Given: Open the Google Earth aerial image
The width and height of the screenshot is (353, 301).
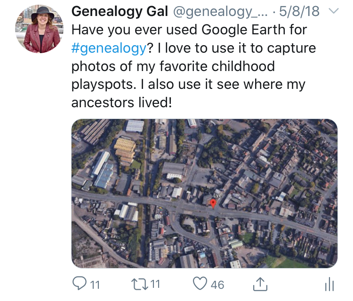Looking at the screenshot, I should [x=204, y=193].
